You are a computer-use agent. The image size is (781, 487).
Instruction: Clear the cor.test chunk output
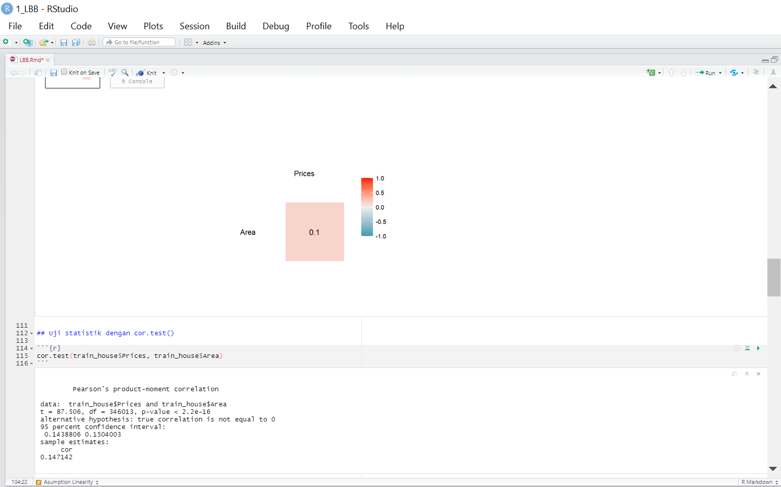click(758, 374)
